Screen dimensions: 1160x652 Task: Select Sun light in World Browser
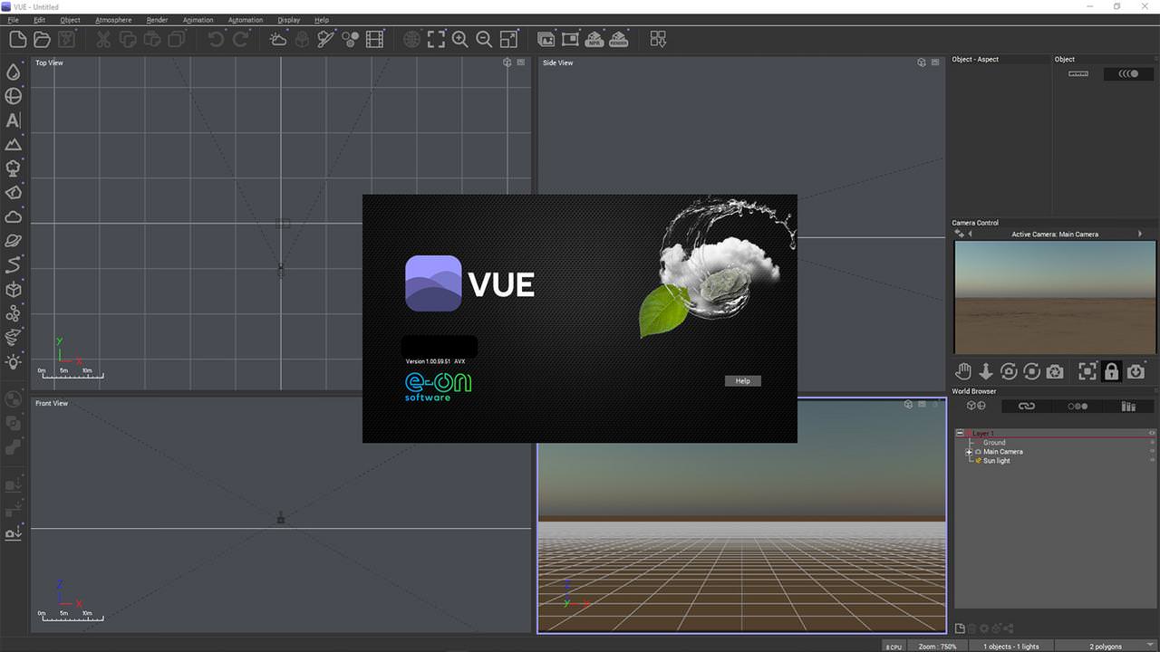point(996,461)
